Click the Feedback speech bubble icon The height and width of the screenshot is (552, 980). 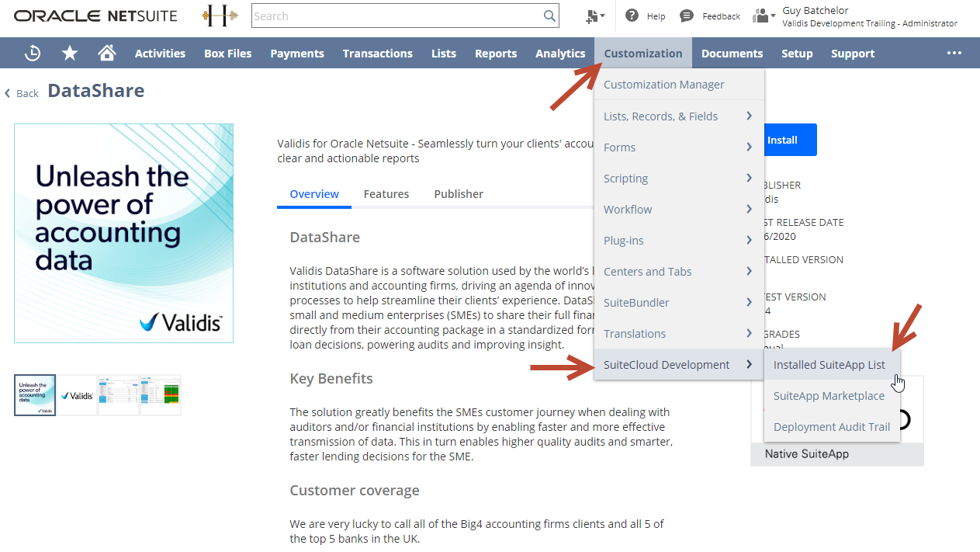pos(687,16)
